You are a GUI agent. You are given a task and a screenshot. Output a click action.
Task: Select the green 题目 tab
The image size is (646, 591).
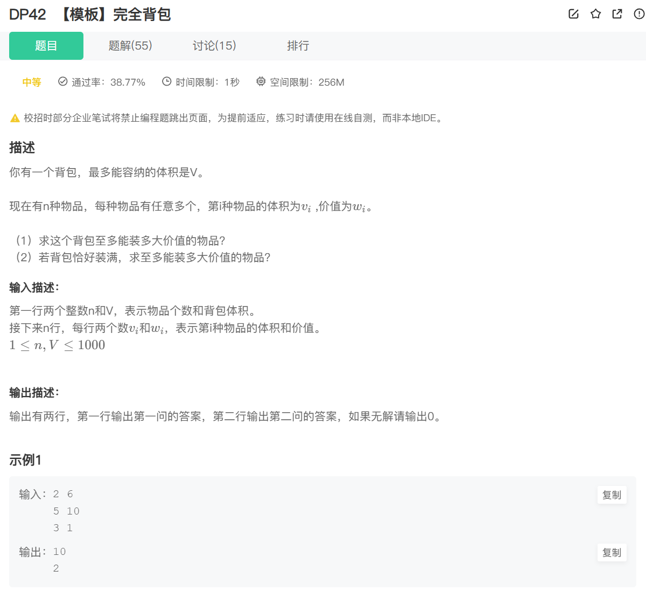(46, 46)
